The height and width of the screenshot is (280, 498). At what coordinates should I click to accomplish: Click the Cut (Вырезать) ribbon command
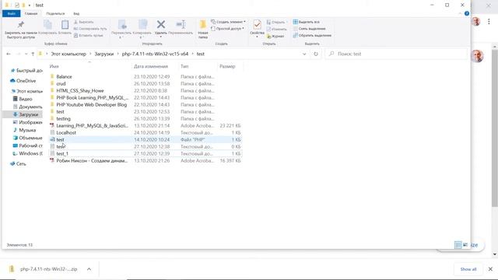tap(84, 22)
